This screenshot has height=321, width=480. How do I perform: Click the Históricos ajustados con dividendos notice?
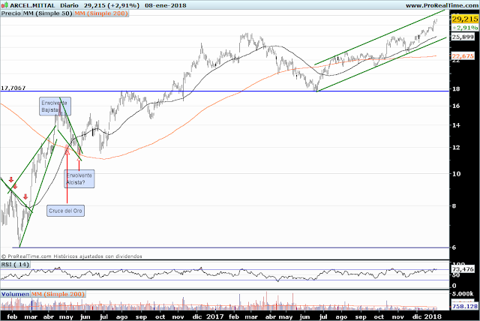(98, 256)
